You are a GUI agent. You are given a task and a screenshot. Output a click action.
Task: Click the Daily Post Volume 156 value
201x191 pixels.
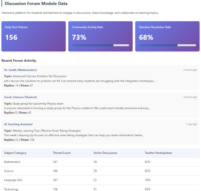click(11, 37)
